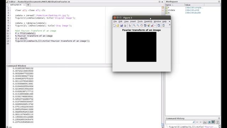Click the search magnifier icon in Command History
The image size is (227, 128).
194,122
